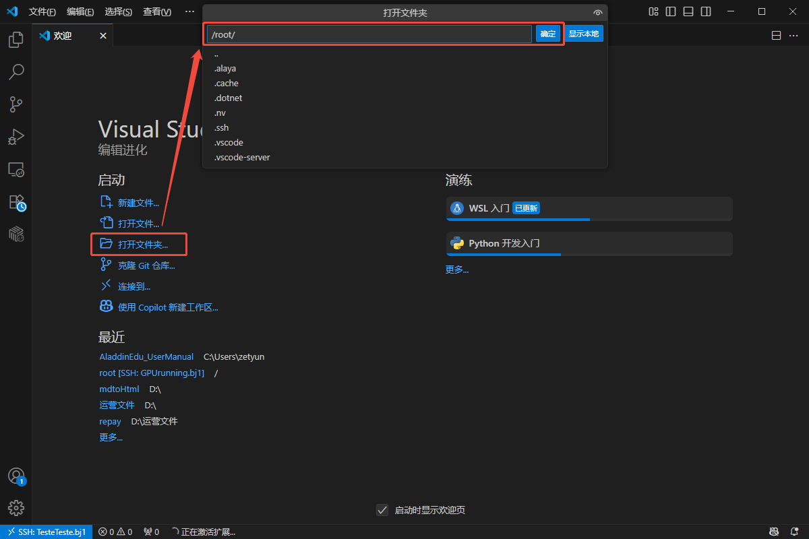Image resolution: width=809 pixels, height=539 pixels.
Task: Open editor More Actions ellipsis
Action: (x=793, y=35)
